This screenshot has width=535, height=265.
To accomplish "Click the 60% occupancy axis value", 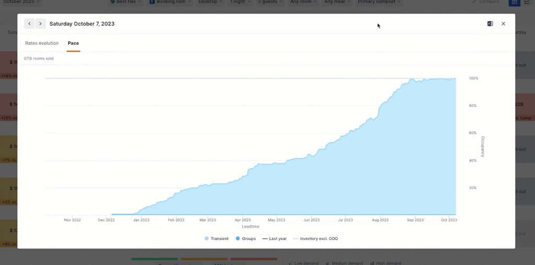I will tap(472, 133).
